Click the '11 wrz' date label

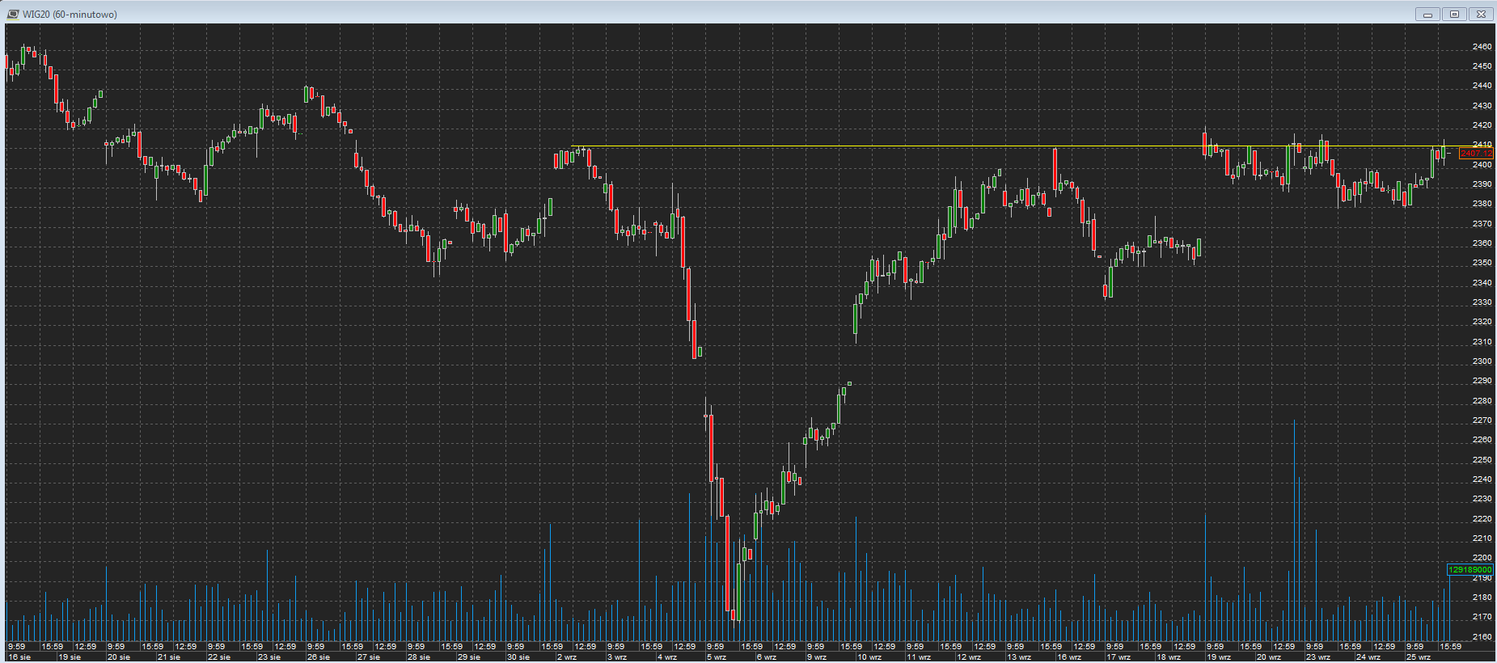pyautogui.click(x=919, y=657)
